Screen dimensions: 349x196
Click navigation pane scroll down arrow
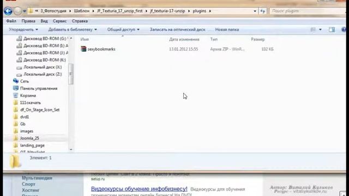tap(71, 150)
